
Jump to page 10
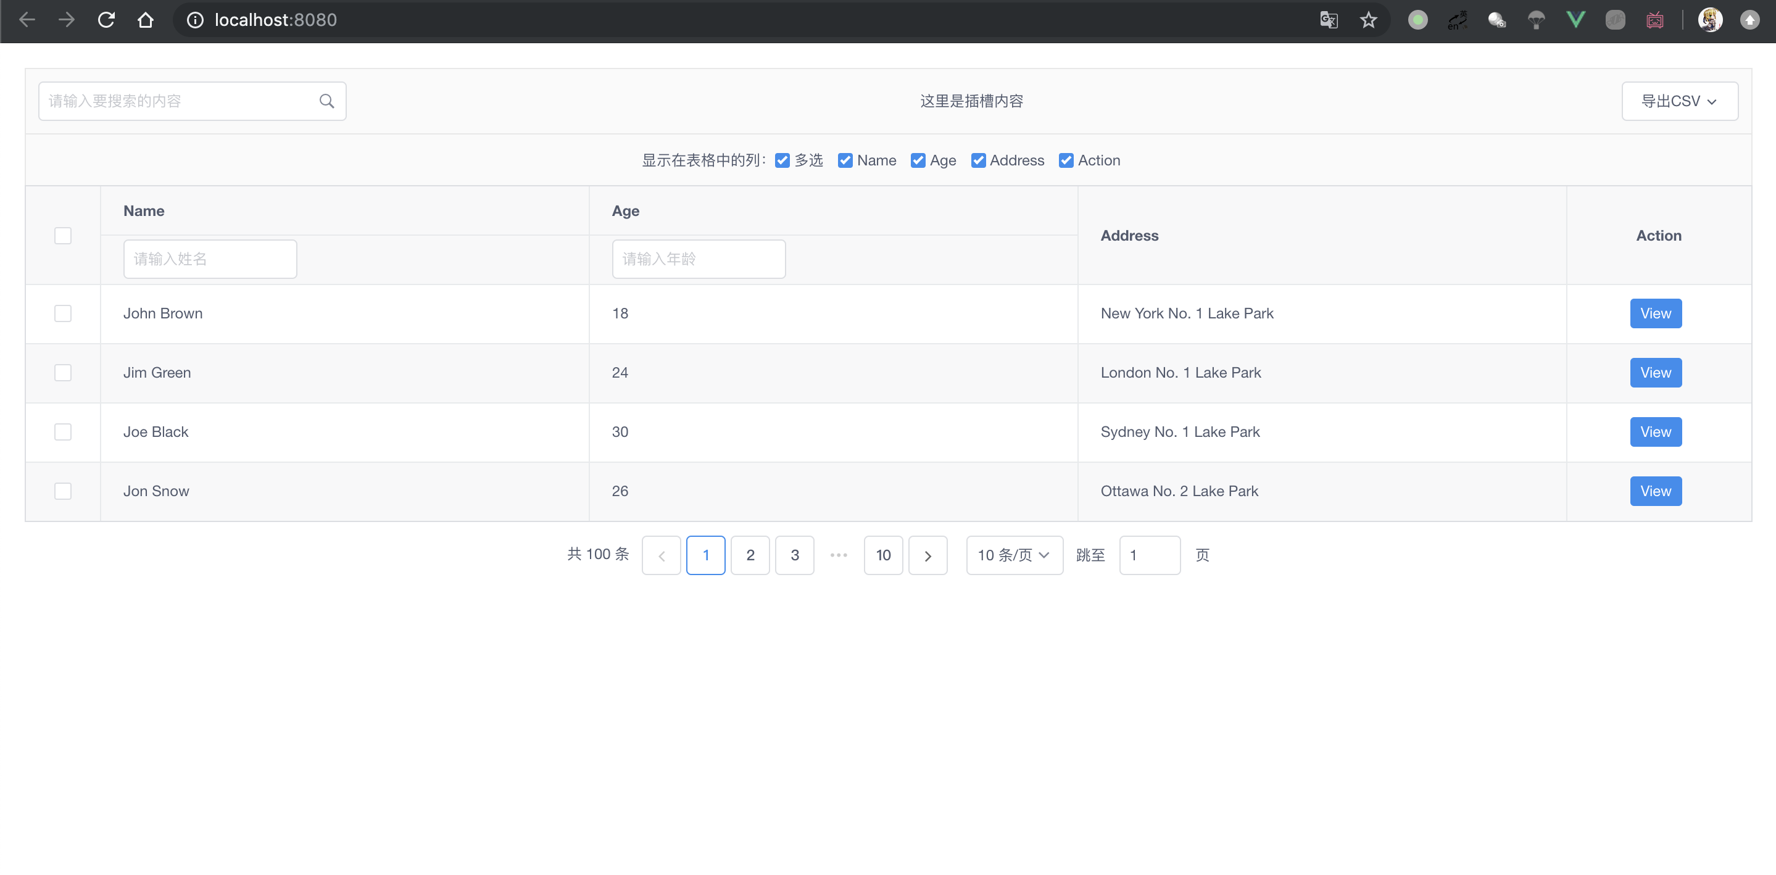click(x=883, y=555)
